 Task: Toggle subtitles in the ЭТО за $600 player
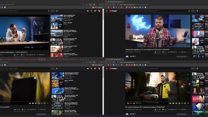click(33, 103)
